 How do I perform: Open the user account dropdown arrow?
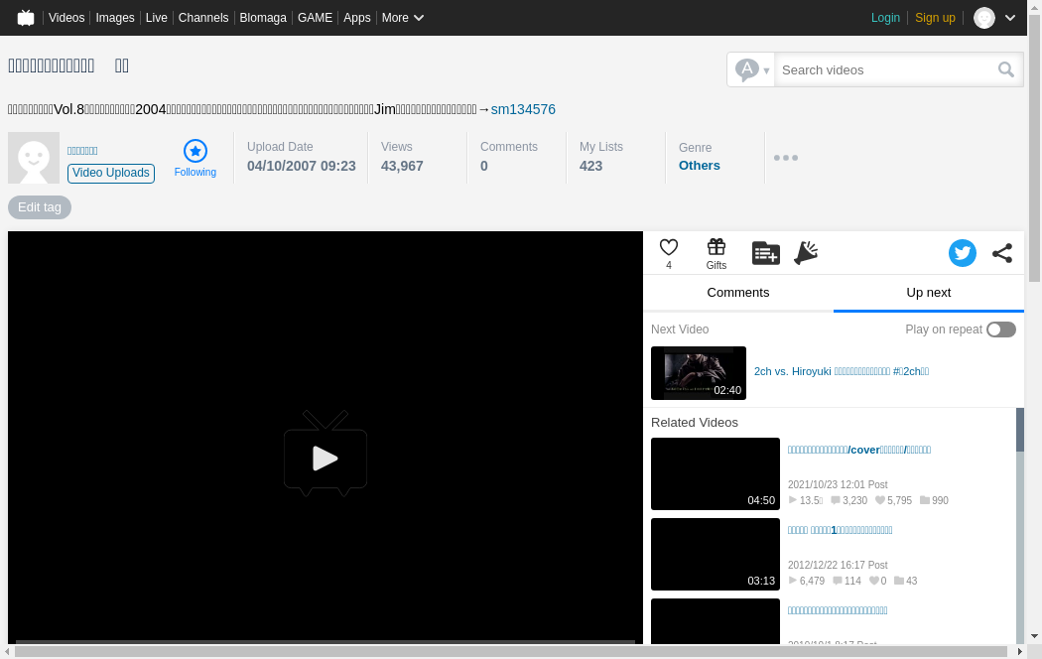coord(1010,18)
